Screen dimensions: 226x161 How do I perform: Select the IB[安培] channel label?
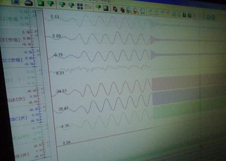click(x=10, y=40)
